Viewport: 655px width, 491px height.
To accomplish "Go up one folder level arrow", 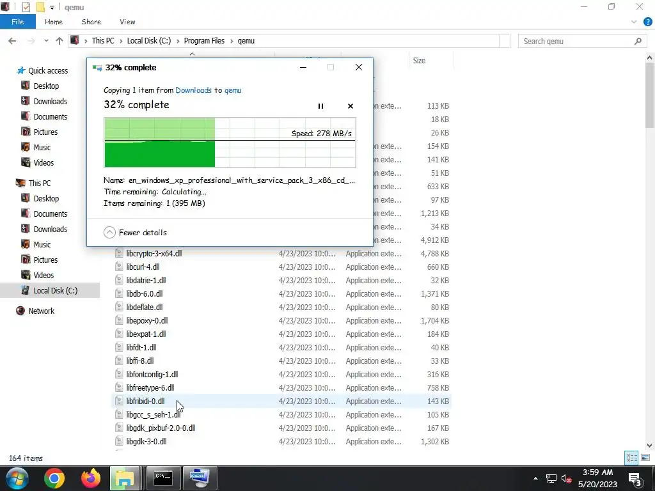I will [x=59, y=41].
